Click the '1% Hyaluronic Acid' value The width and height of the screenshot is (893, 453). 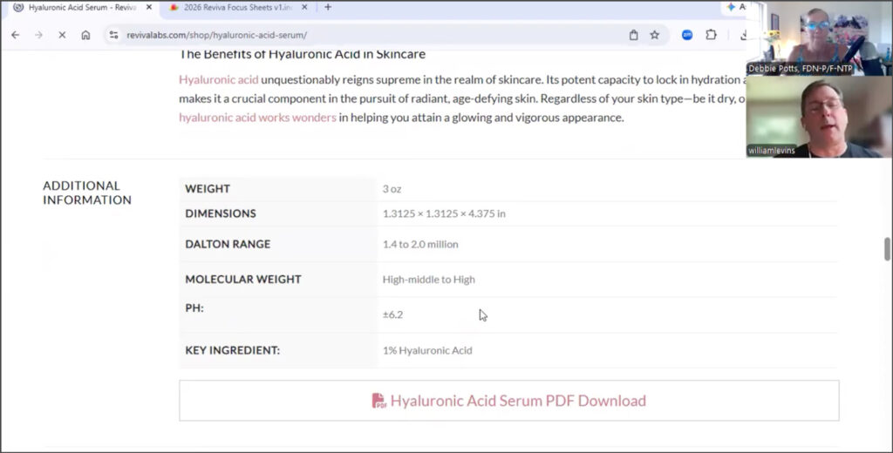pos(427,350)
